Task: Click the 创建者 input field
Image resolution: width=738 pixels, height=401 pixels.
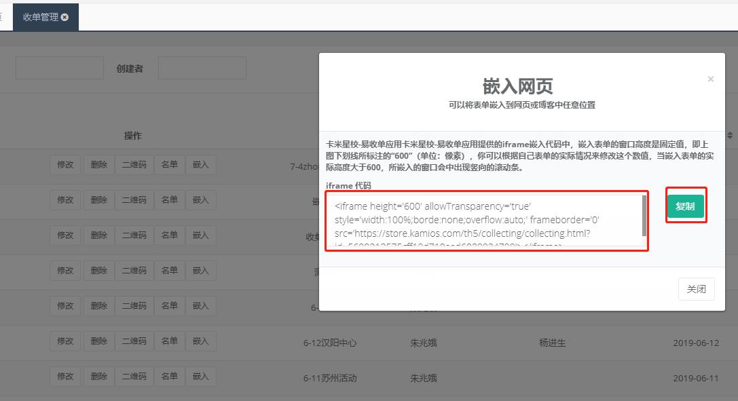Action: point(202,68)
